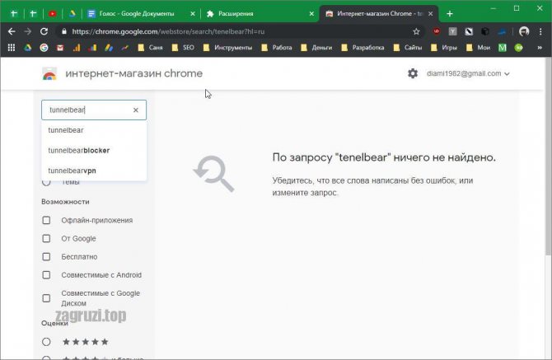The width and height of the screenshot is (552, 360).
Task: Go back with the browser back arrow
Action: [x=12, y=31]
